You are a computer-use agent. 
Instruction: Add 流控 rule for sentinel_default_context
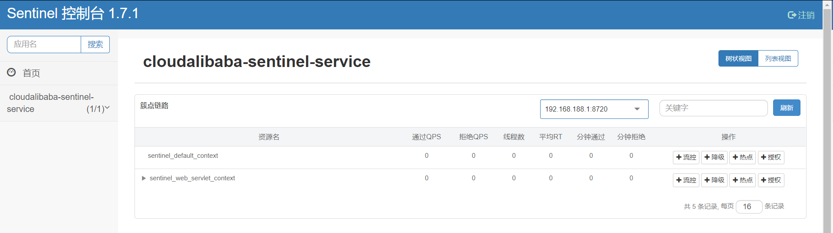(686, 157)
